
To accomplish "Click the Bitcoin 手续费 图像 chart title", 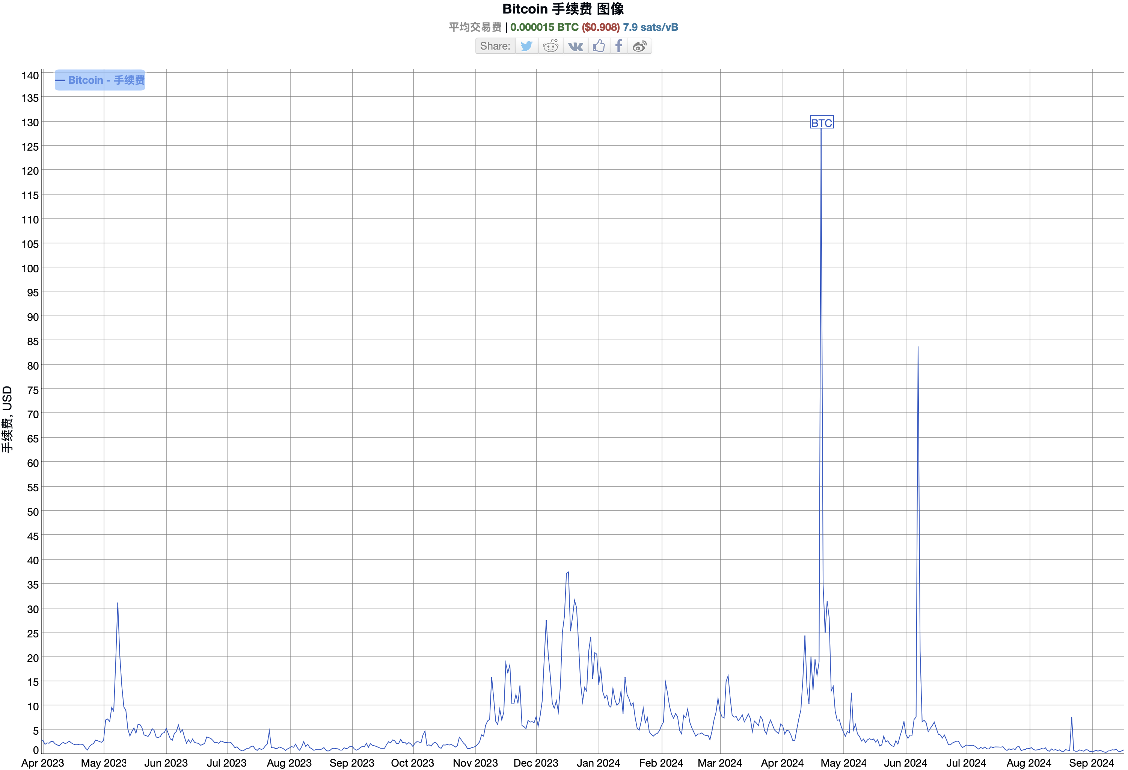I will click(563, 9).
